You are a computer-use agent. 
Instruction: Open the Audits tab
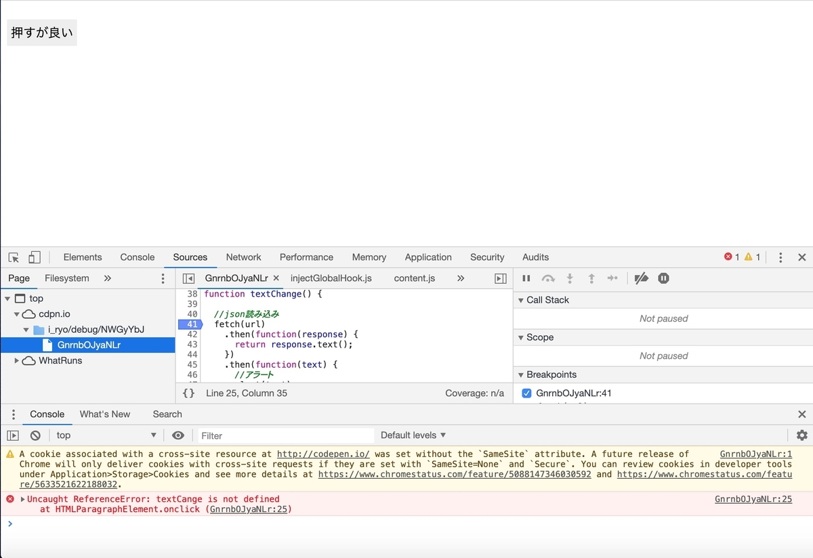click(x=535, y=257)
